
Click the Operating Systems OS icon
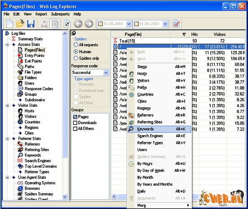pyautogui.click(x=20, y=183)
